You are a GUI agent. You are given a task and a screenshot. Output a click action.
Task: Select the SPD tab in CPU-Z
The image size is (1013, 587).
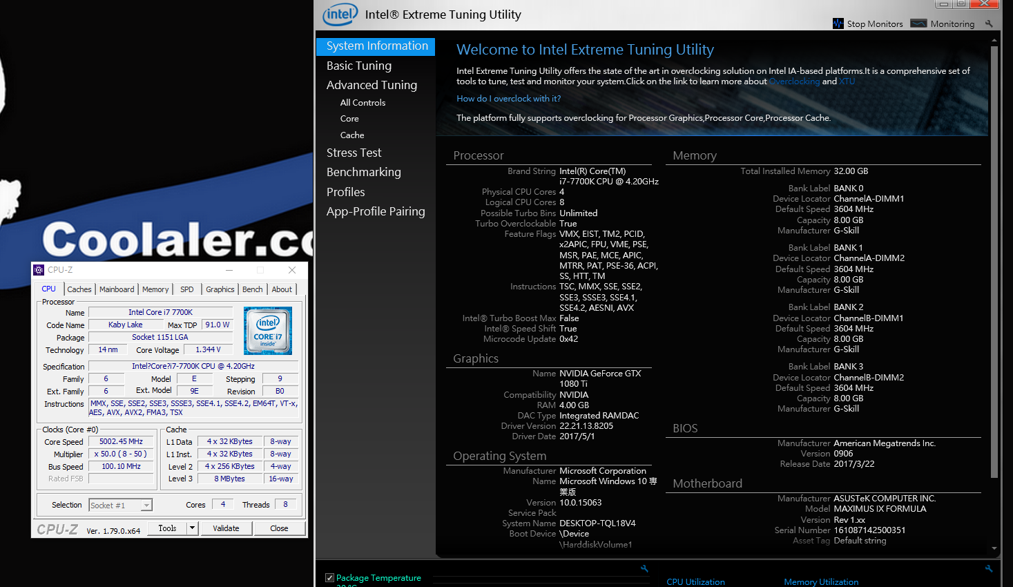click(x=186, y=289)
